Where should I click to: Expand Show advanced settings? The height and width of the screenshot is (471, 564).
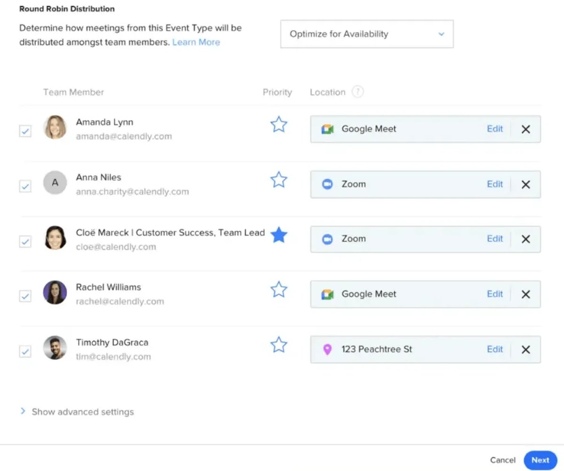[77, 412]
